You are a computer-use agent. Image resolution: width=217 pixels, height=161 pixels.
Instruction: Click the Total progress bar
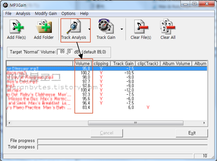coord(123,147)
